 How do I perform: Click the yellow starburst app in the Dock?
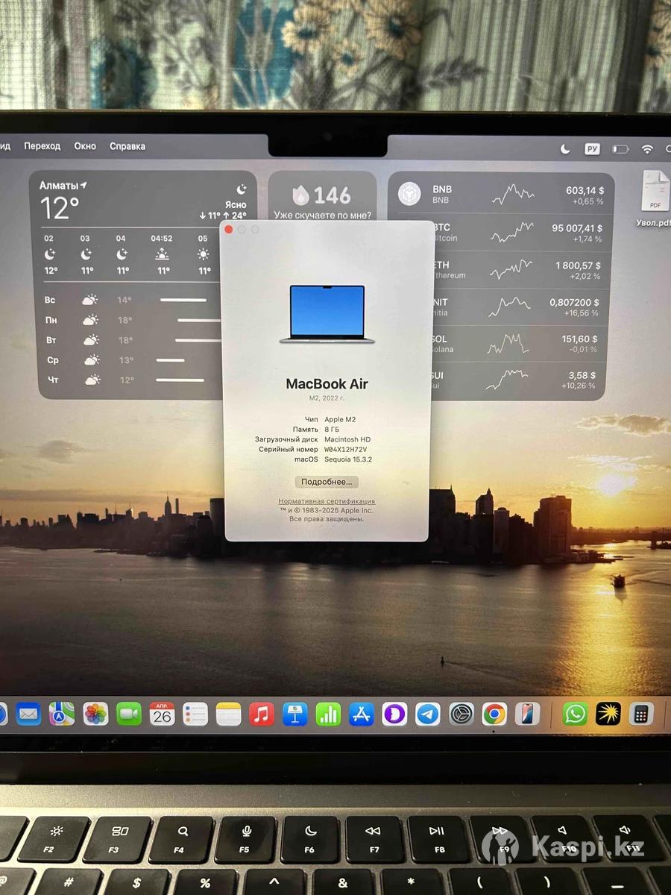click(x=608, y=714)
